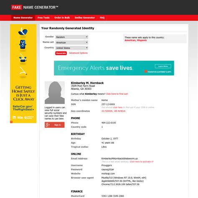Click the phone number 404-222-0105
198x198 pixels.
point(109,123)
